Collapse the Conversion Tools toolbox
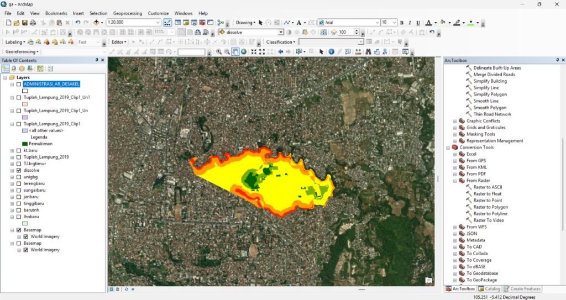566x300 pixels. 448,148
